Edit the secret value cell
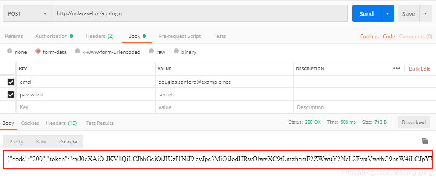The width and height of the screenshot is (436, 180). click(224, 95)
